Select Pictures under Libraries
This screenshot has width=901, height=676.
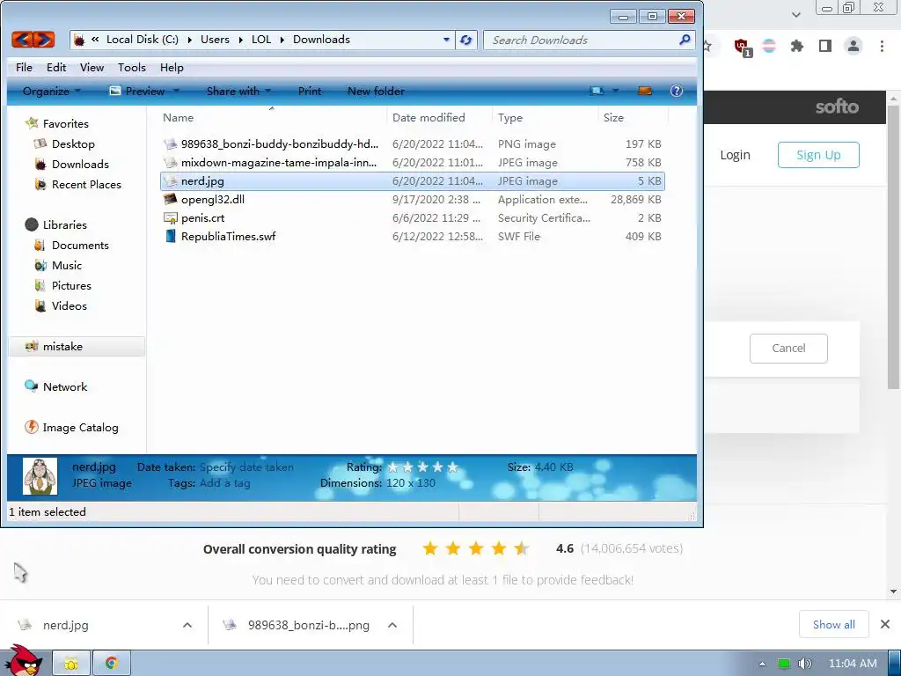71,285
